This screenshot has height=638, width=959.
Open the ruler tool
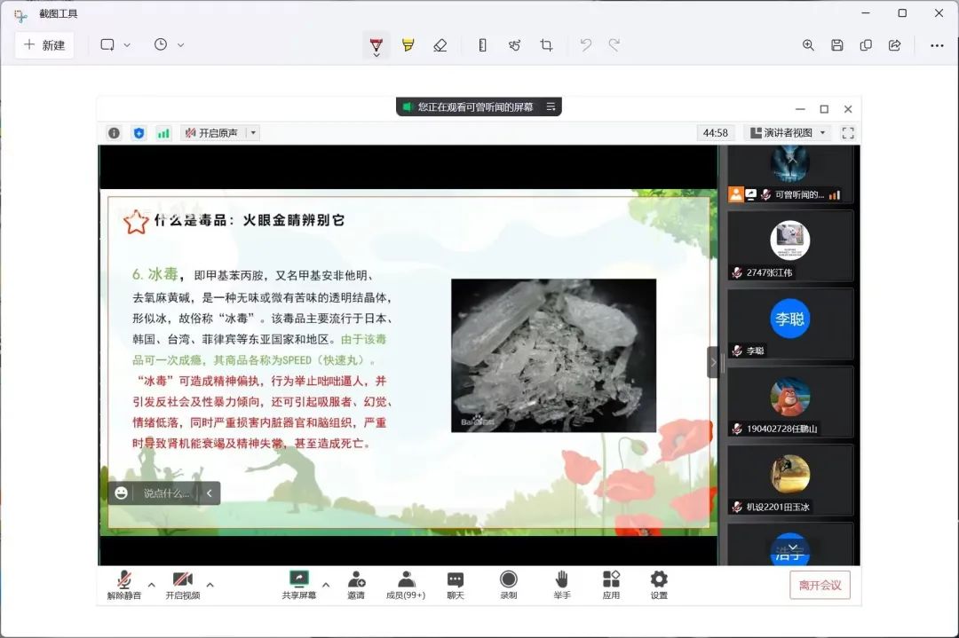pos(482,45)
